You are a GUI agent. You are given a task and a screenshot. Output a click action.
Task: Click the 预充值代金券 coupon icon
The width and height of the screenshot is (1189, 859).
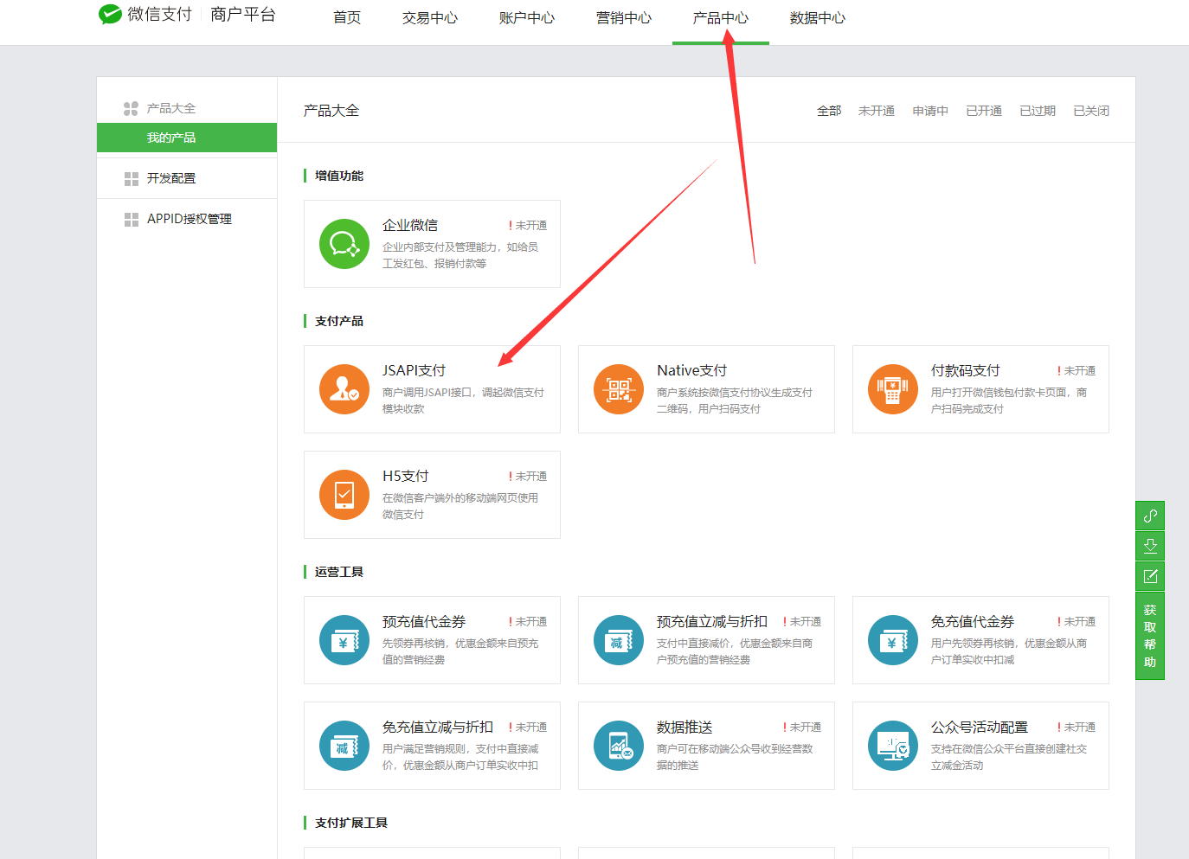pyautogui.click(x=344, y=640)
